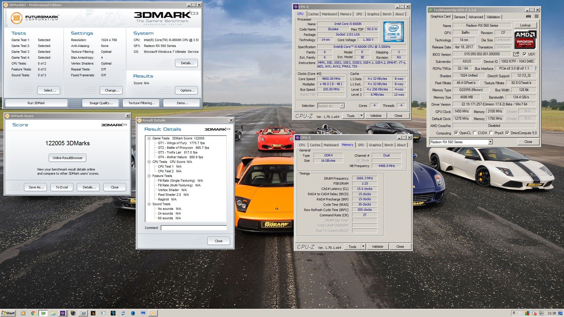Image resolution: width=564 pixels, height=317 pixels.
Task: Click the Online ResultBrowser button
Action: click(68, 158)
